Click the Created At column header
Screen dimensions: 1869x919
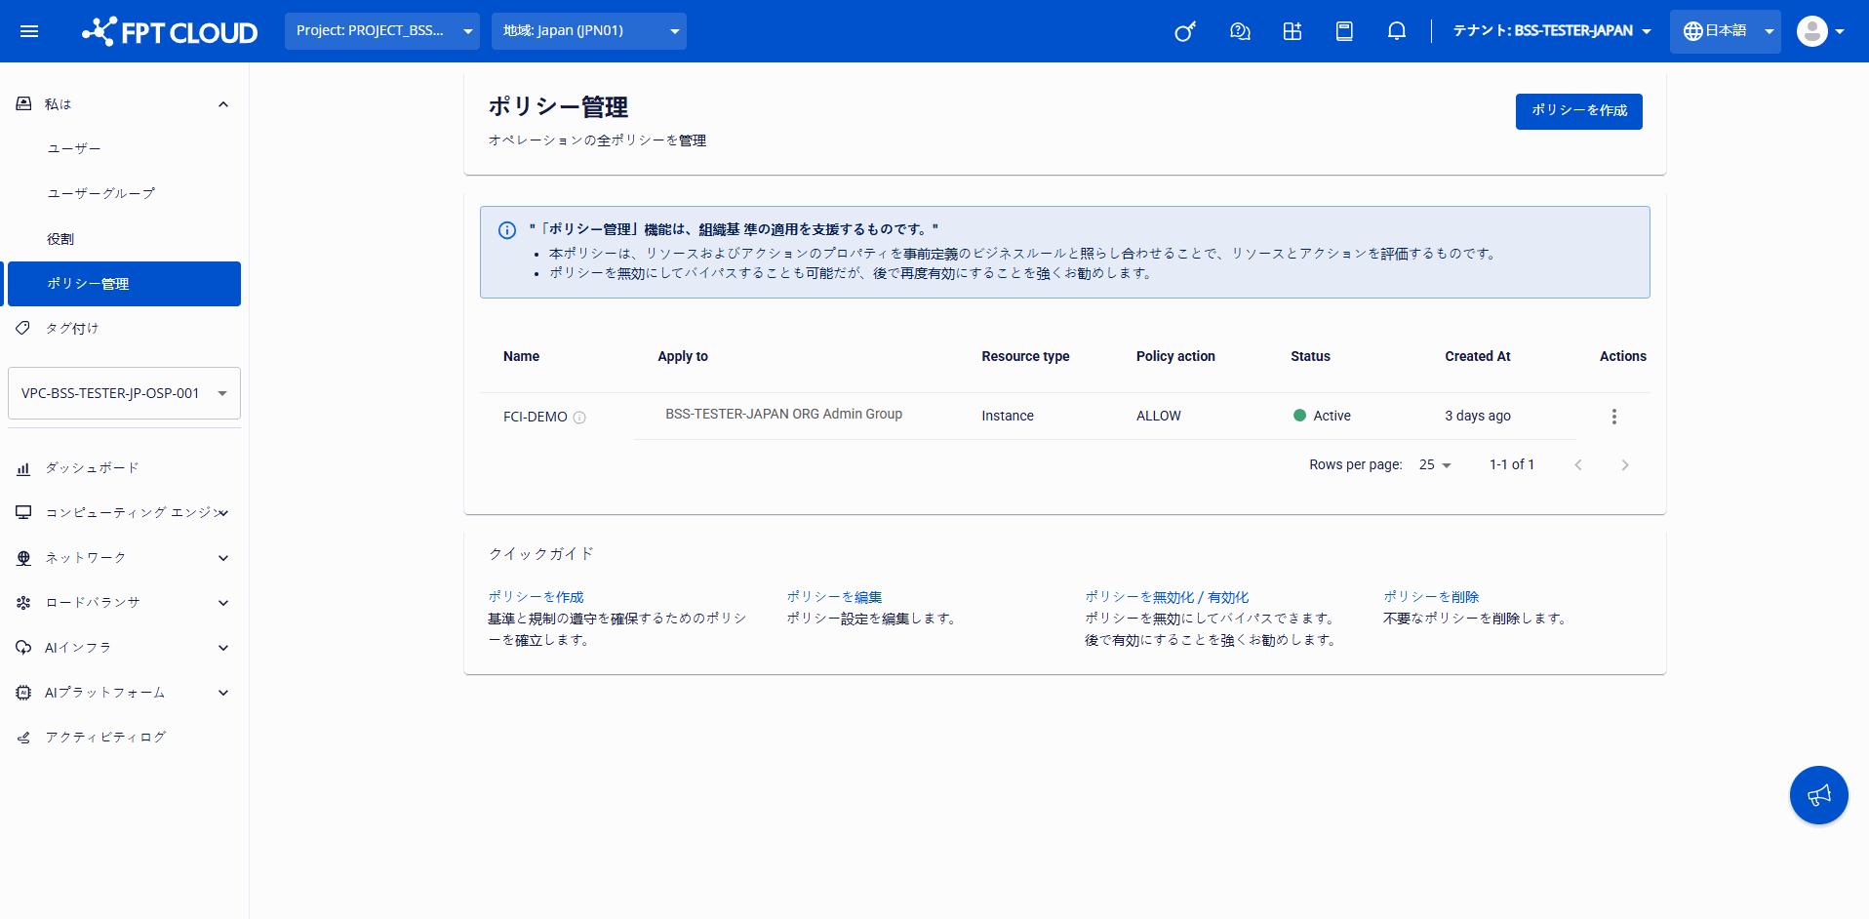1477,357
